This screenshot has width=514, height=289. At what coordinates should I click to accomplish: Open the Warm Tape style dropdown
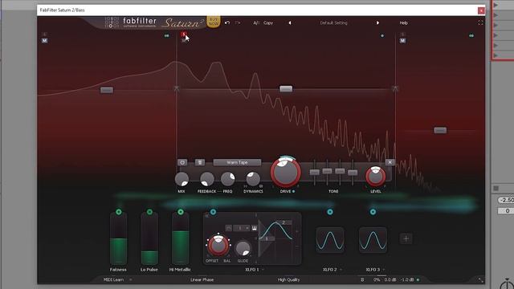tap(237, 162)
